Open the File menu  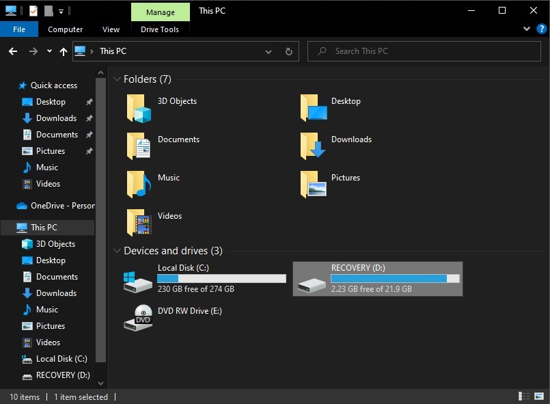click(x=19, y=29)
